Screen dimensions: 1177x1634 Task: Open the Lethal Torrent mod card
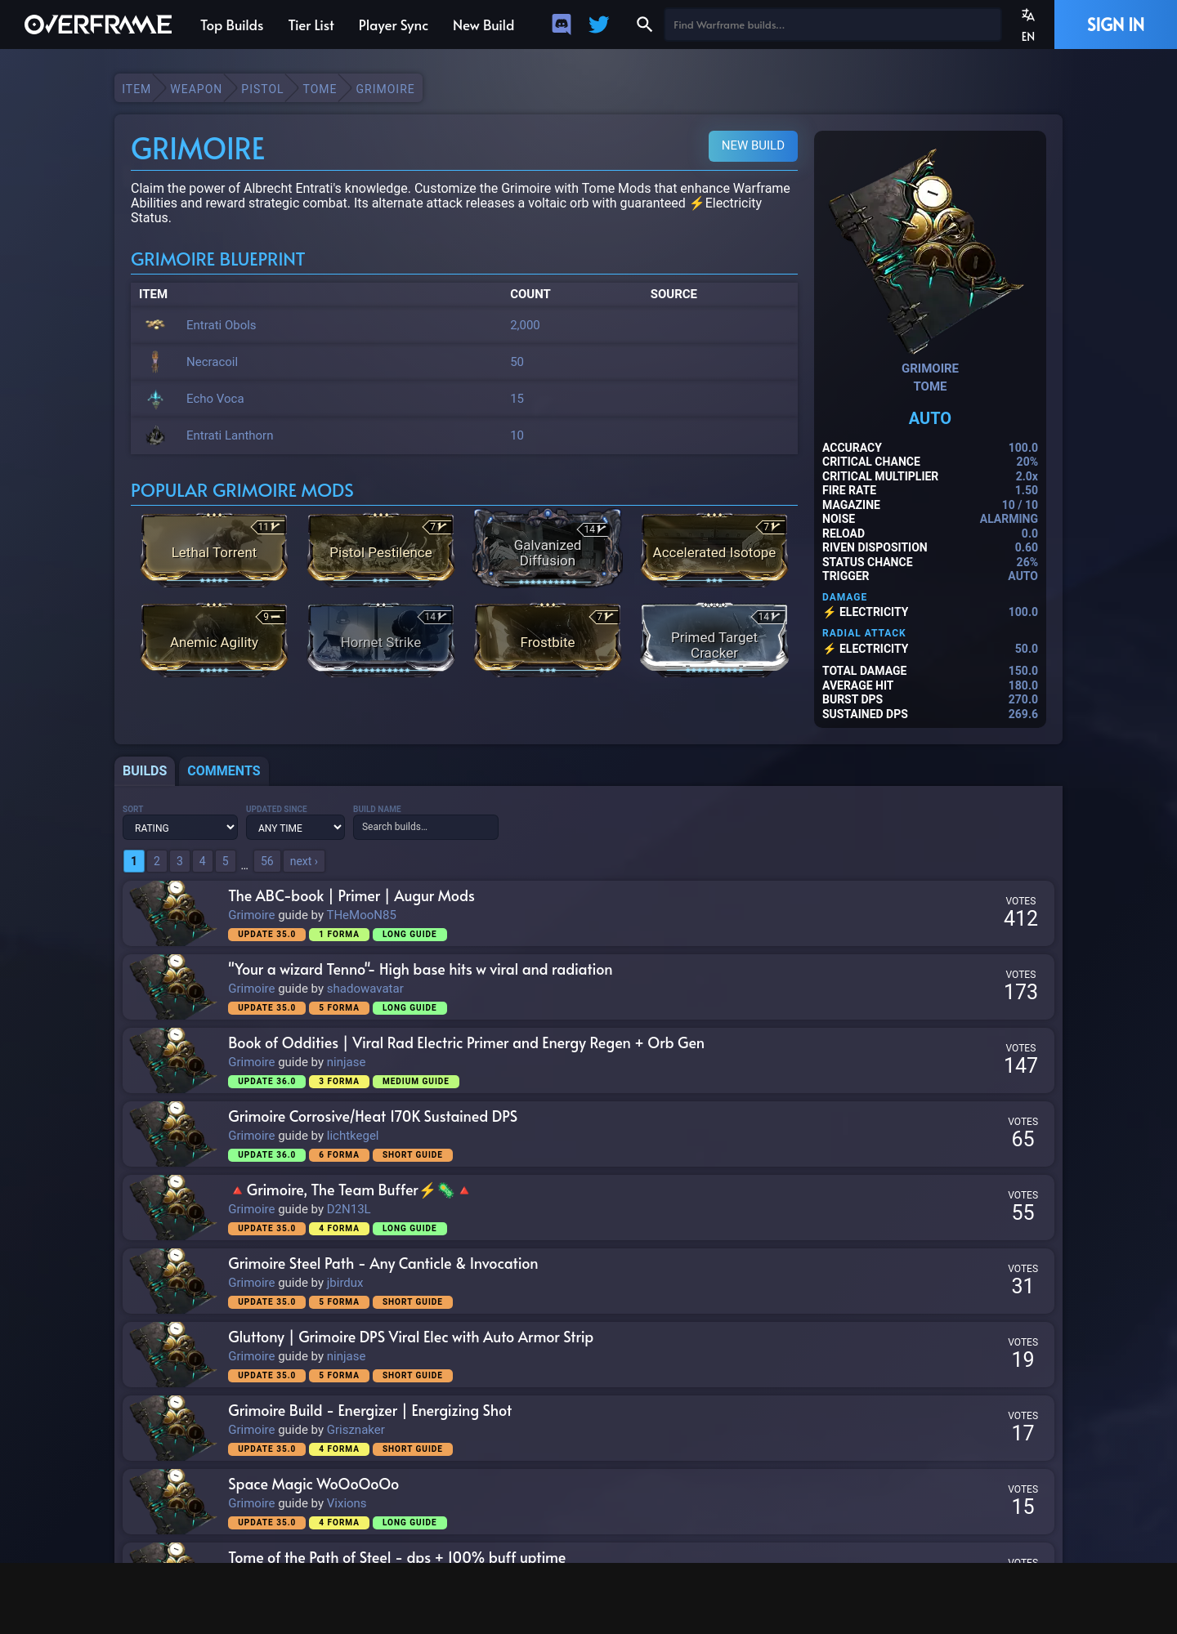click(x=214, y=549)
